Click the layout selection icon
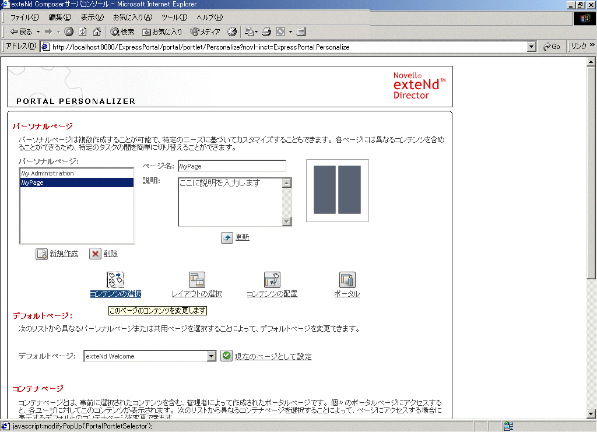Screen dimensions: 597x432 pyautogui.click(x=197, y=280)
